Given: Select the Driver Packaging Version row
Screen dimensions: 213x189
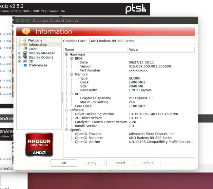Looking at the screenshot, I should click(94, 114).
